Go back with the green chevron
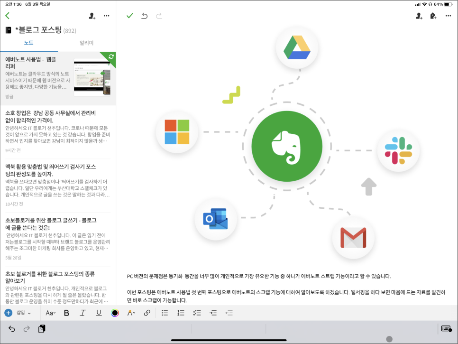458x344 pixels. [8, 16]
